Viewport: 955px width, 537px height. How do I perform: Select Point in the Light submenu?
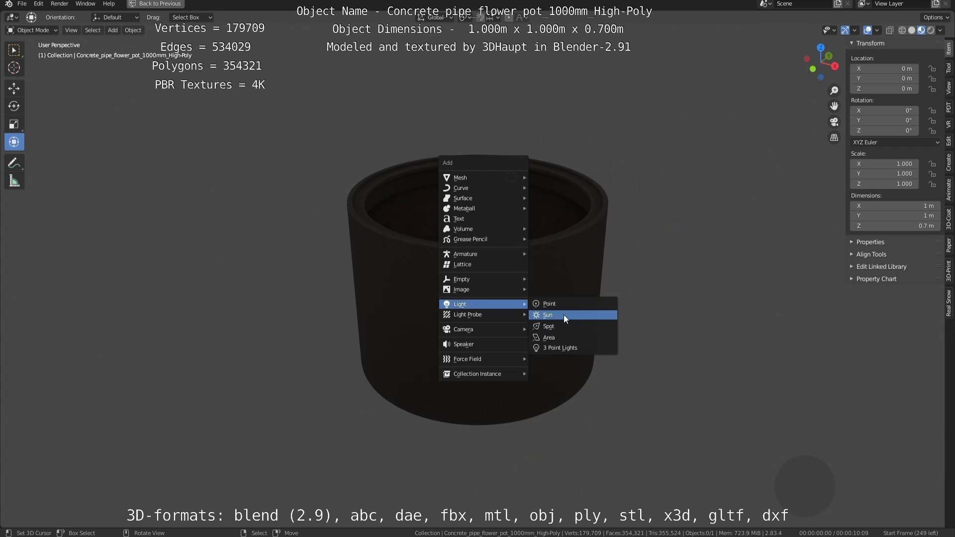click(x=573, y=303)
